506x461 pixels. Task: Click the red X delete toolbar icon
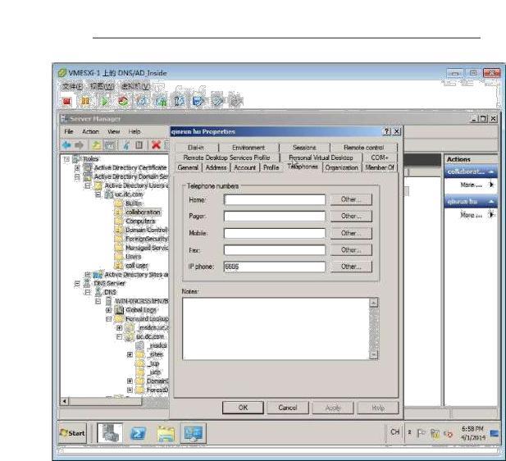(156, 145)
